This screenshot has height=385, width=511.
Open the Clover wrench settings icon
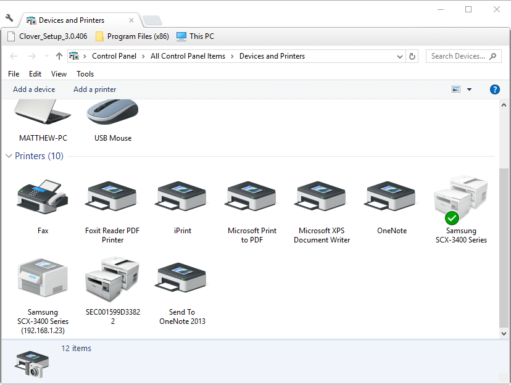coord(9,18)
